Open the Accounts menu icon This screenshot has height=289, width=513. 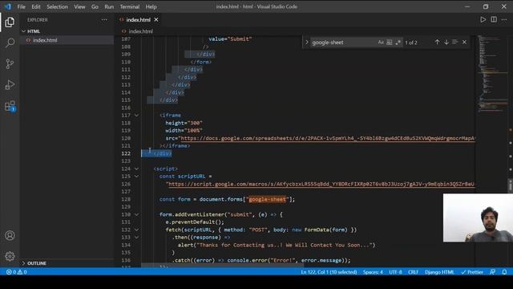10,235
